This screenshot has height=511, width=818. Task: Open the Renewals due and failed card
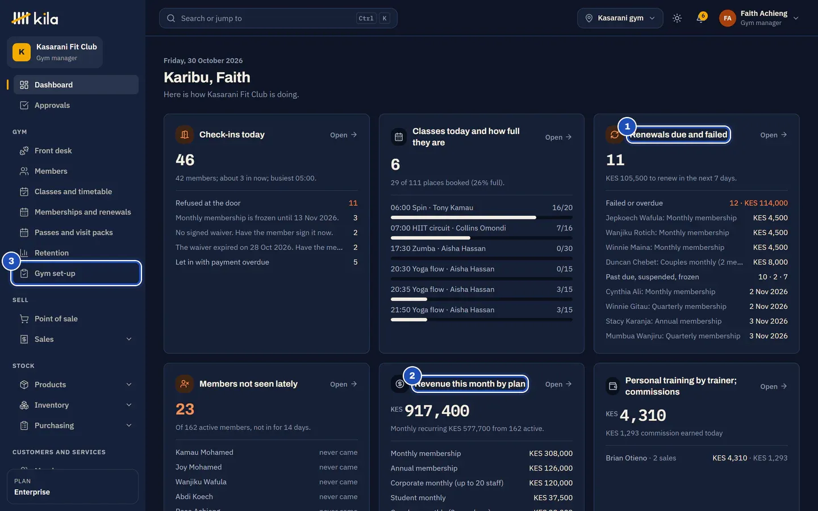tap(774, 135)
